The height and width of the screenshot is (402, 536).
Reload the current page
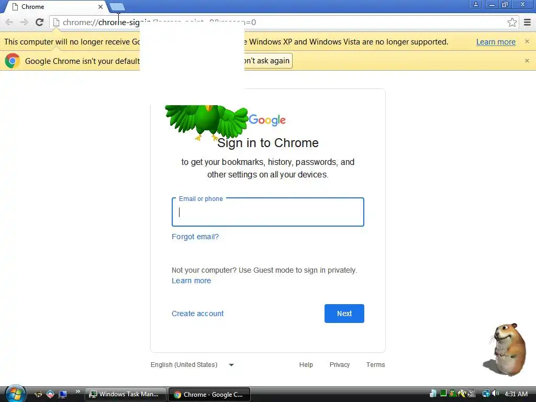click(x=39, y=22)
